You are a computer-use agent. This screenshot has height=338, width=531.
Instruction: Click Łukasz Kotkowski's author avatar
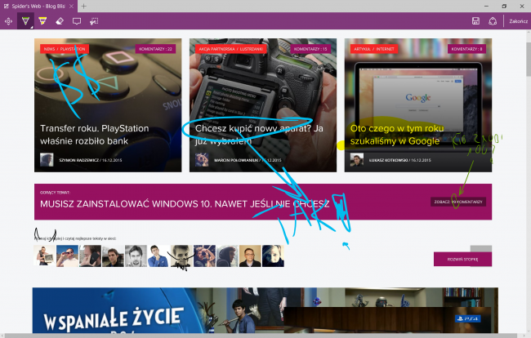357,160
